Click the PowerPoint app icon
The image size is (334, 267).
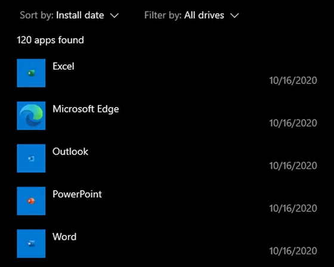coord(31,201)
